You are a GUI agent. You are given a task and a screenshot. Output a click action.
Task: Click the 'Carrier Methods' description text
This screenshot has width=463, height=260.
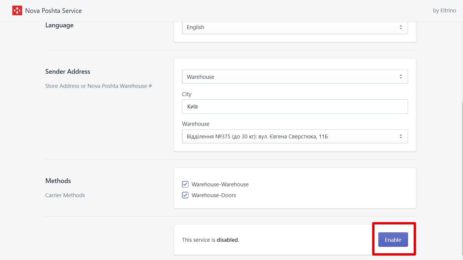tap(65, 195)
